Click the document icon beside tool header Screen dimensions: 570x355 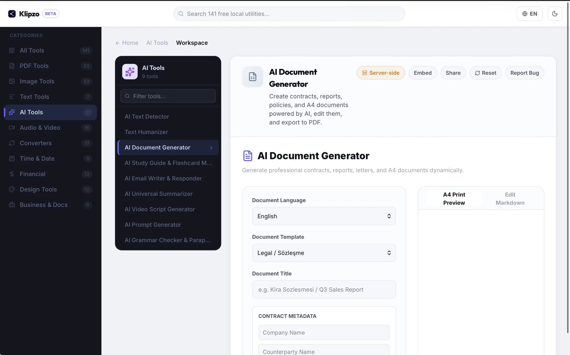(x=252, y=77)
